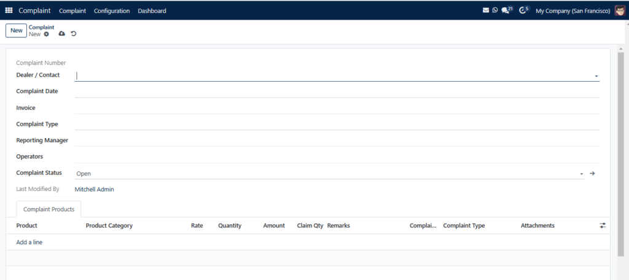The width and height of the screenshot is (629, 280).
Task: Open the Dashboard menu
Action: [152, 11]
